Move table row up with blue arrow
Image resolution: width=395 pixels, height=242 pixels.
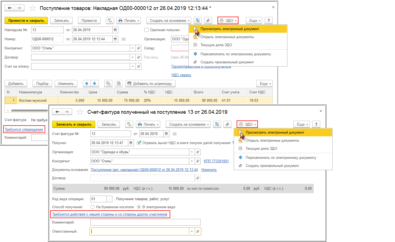[87, 83]
